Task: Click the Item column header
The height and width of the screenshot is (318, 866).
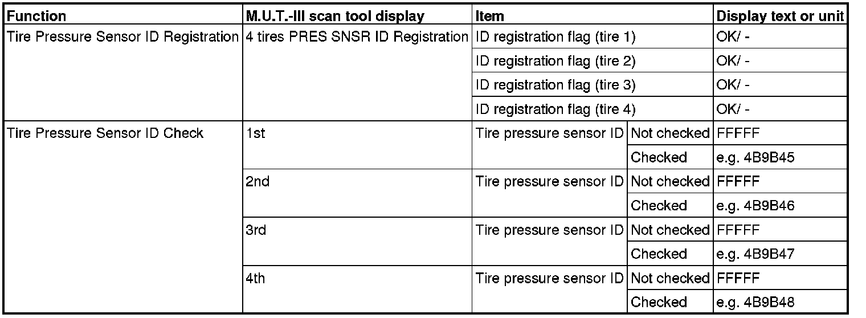Action: 489,17
